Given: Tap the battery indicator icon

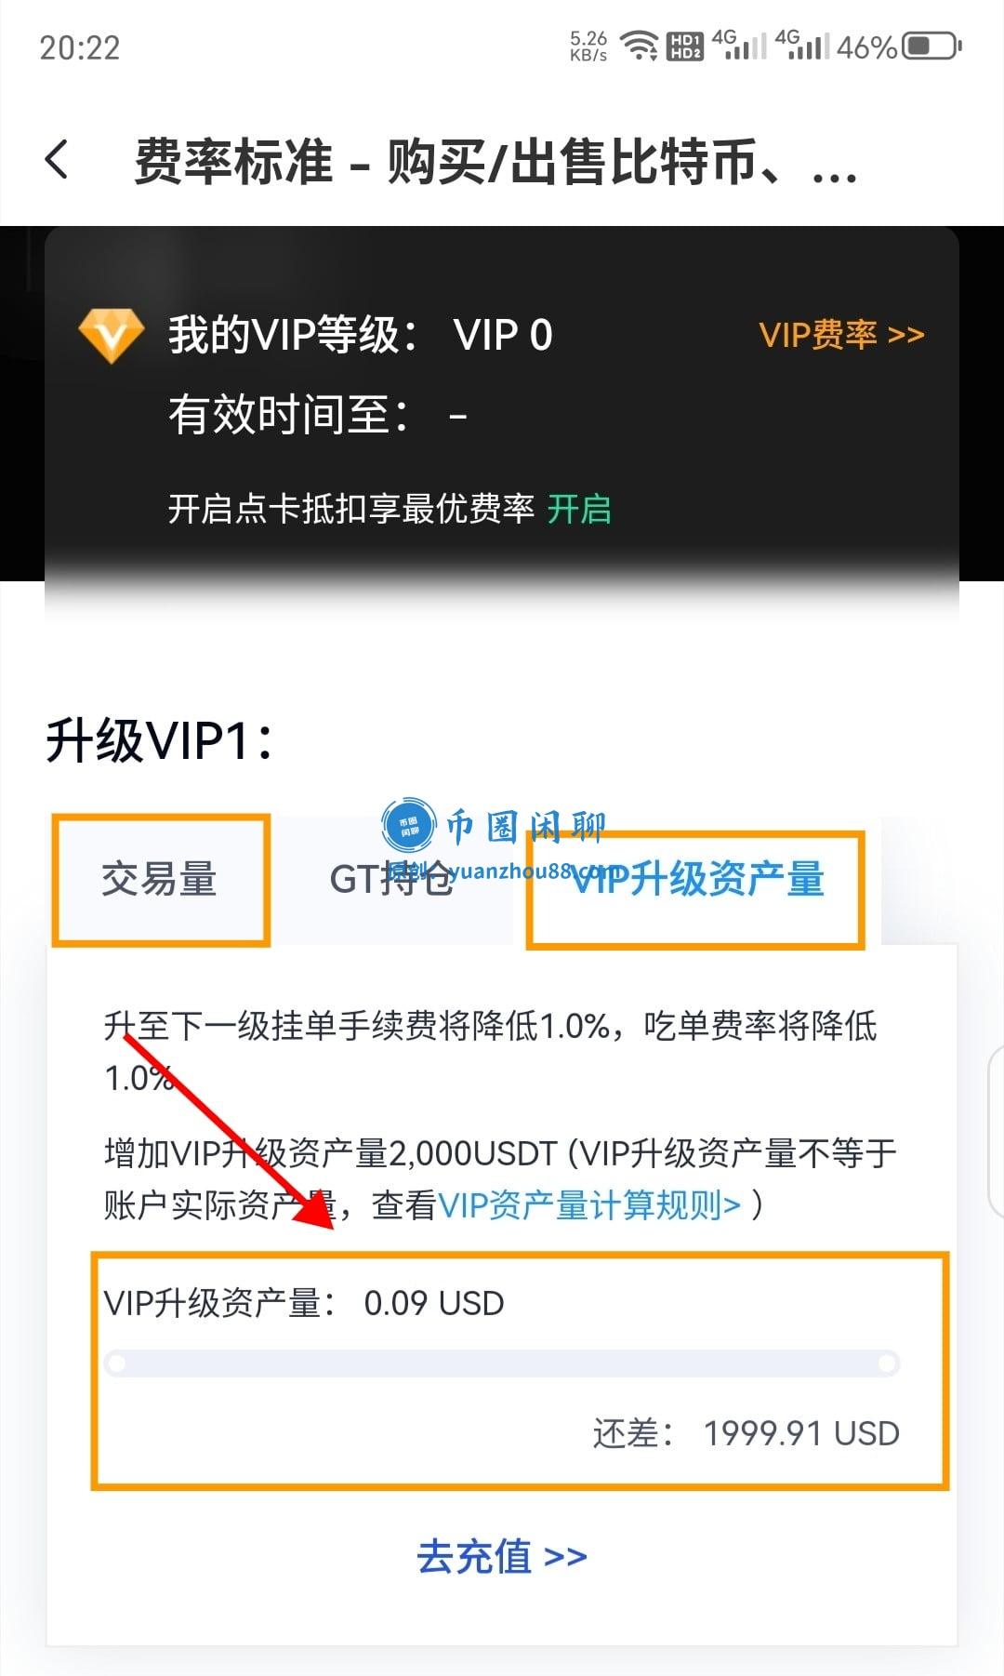Looking at the screenshot, I should pos(932,46).
